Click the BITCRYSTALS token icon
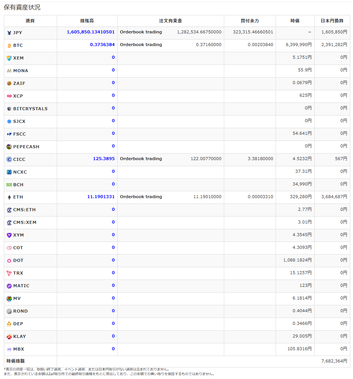Image resolution: width=353 pixels, height=379 pixels. point(9,109)
